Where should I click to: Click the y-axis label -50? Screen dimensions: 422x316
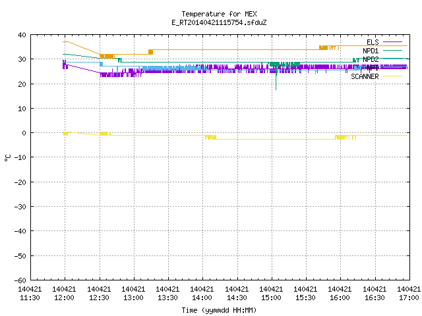[x=20, y=256]
